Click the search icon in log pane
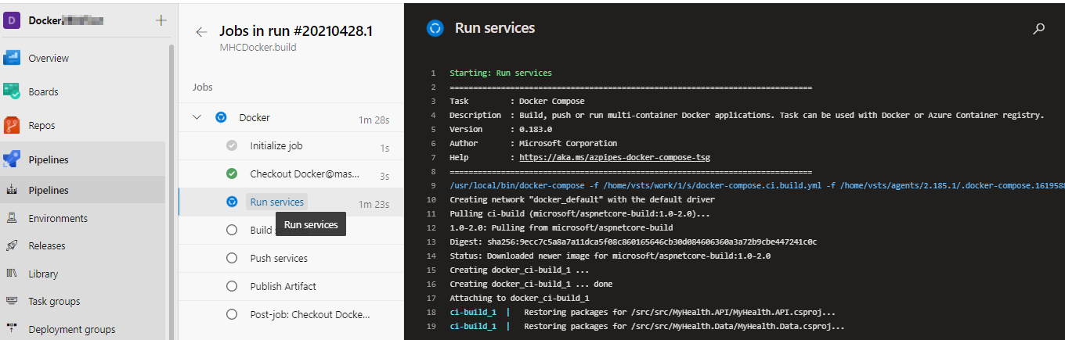Image resolution: width=1065 pixels, height=340 pixels. (x=1039, y=29)
